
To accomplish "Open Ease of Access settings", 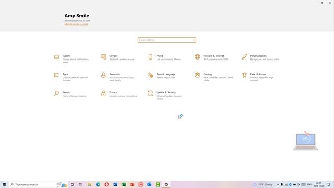I will pos(258,77).
